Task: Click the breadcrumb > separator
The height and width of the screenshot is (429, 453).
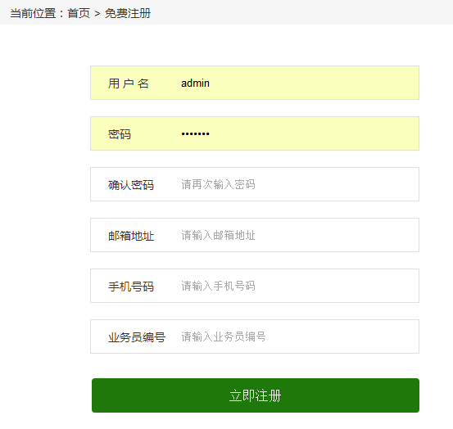Action: click(97, 14)
